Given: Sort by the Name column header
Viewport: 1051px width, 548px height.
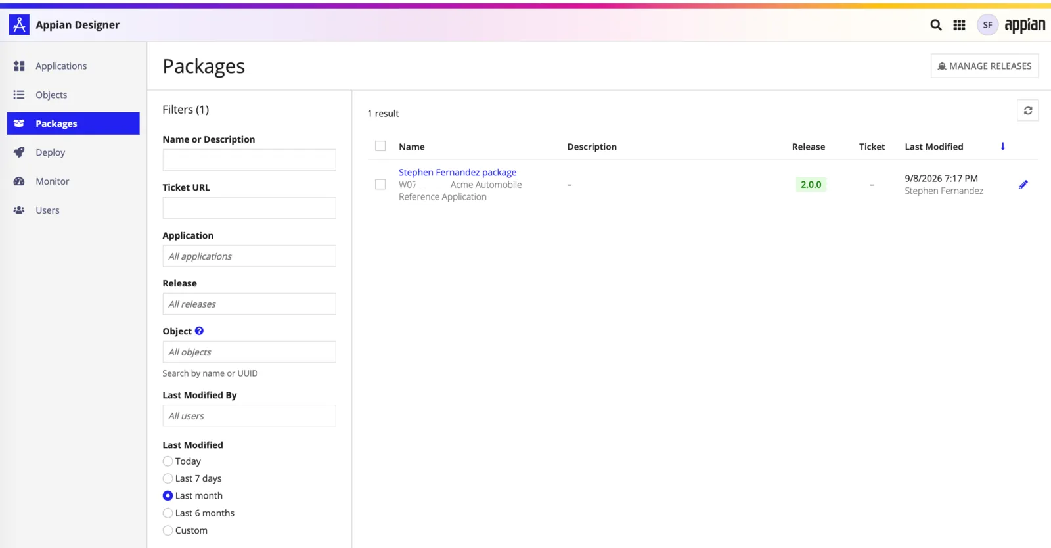Looking at the screenshot, I should tap(412, 147).
